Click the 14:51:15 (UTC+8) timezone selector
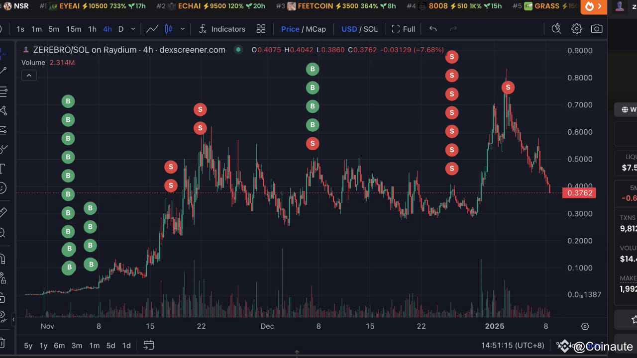Viewport: 637px width, 358px height. [513, 345]
